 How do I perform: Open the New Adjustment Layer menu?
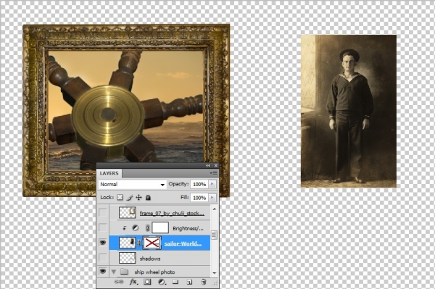click(162, 282)
